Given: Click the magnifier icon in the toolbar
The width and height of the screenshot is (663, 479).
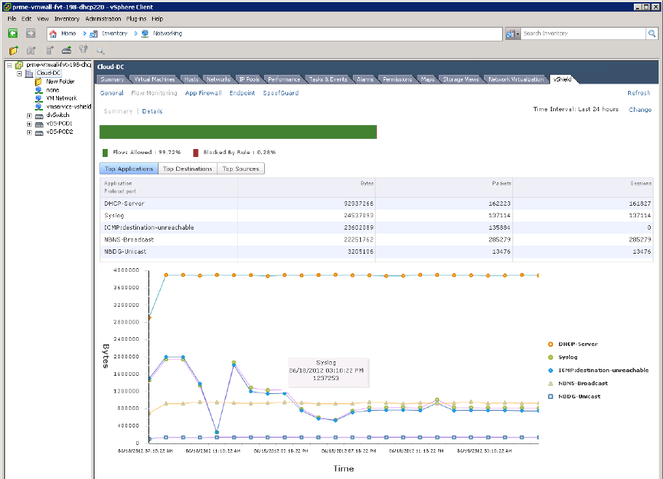Looking at the screenshot, I should tap(100, 50).
